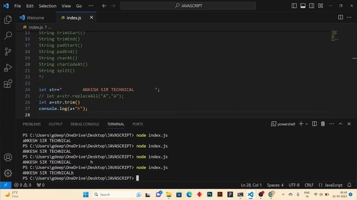Split the editor to the right
The image size is (357, 200).
(x=340, y=17)
